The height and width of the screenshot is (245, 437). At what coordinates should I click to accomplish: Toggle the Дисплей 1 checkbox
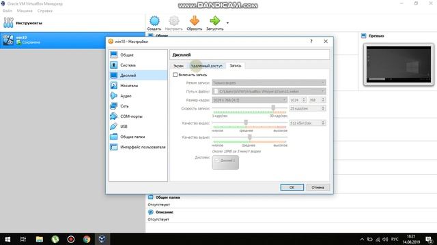click(x=216, y=161)
